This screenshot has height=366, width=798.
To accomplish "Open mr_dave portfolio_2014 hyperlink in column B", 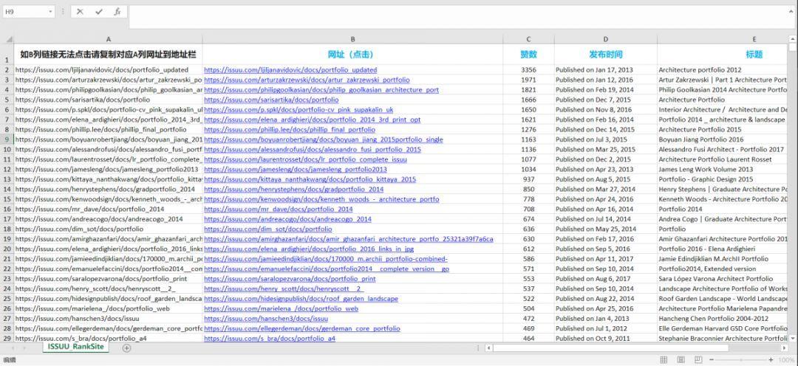I will (x=279, y=209).
